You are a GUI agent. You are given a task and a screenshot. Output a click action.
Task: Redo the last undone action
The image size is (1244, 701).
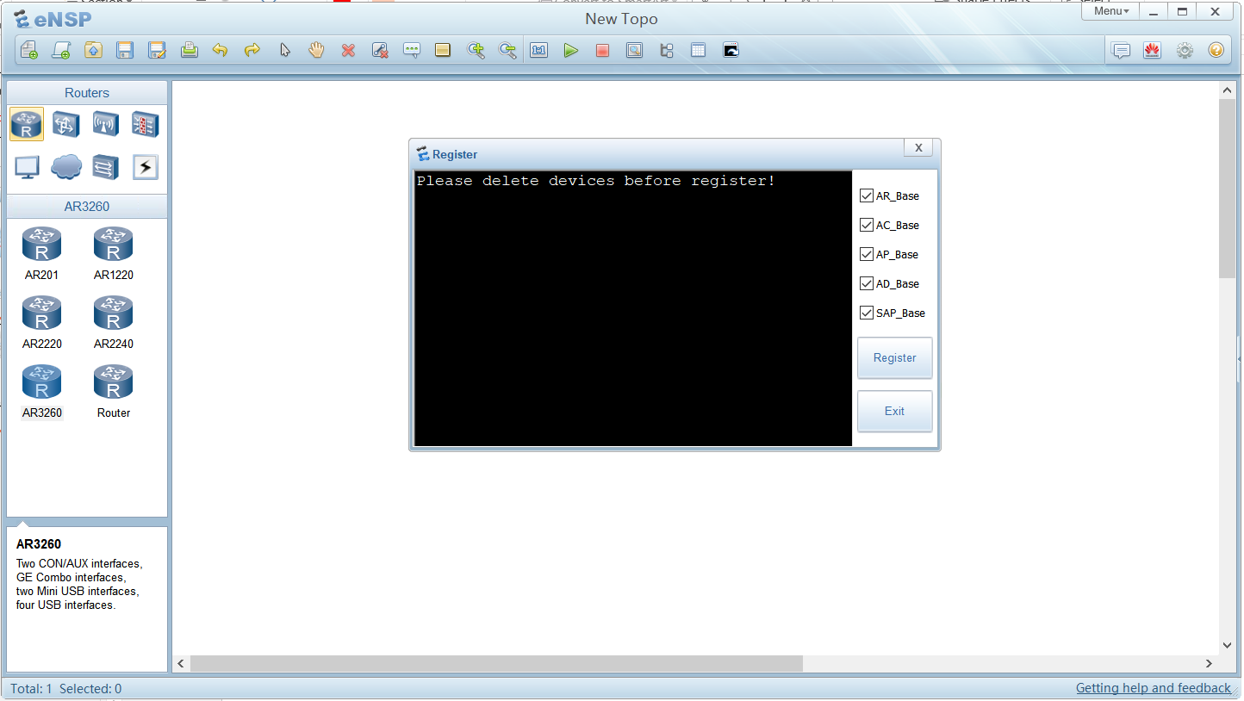coord(252,50)
